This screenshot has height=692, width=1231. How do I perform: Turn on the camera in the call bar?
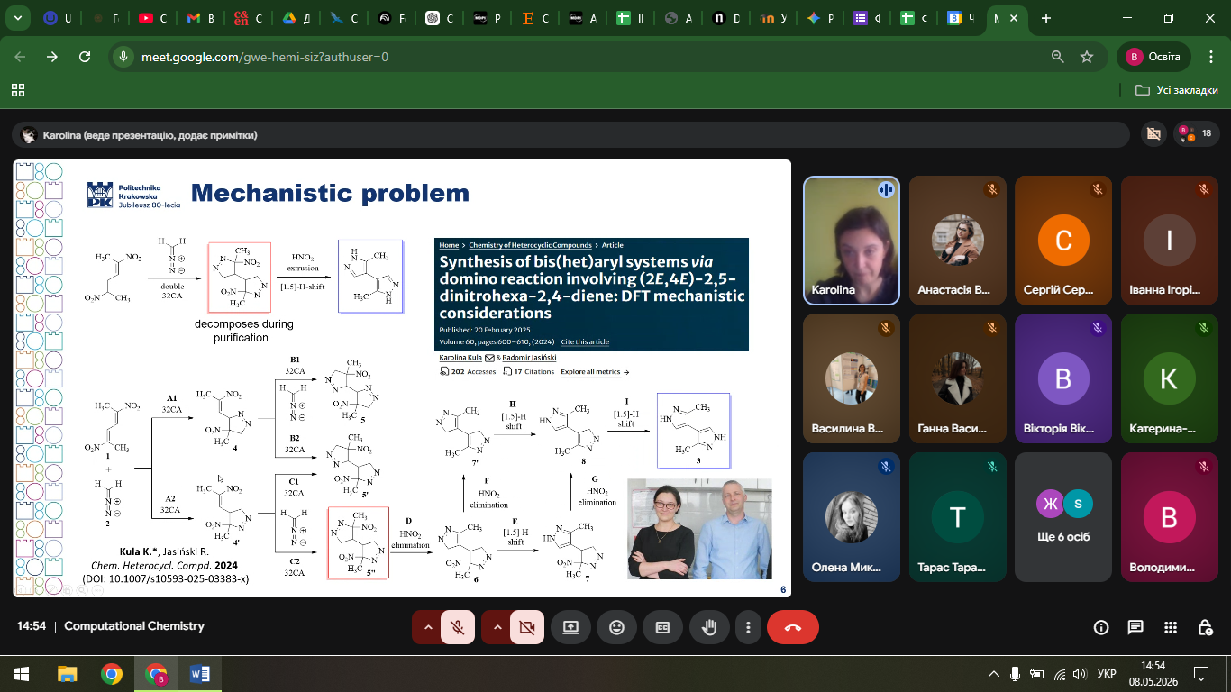(x=527, y=627)
